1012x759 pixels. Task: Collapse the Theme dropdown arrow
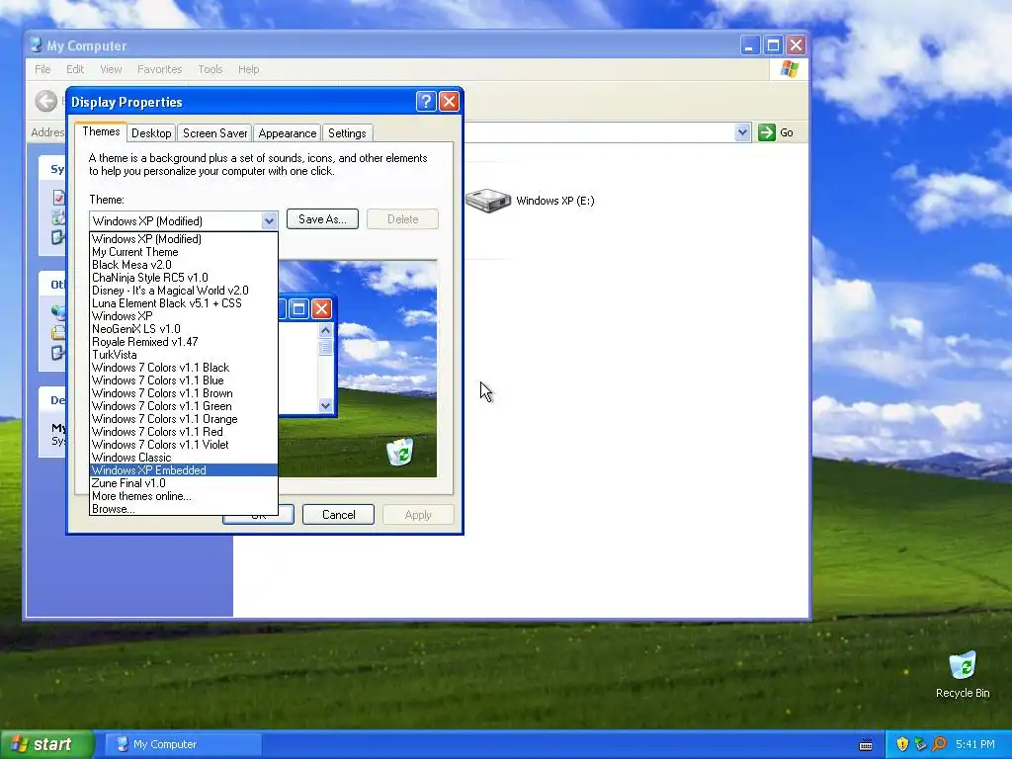(x=269, y=220)
